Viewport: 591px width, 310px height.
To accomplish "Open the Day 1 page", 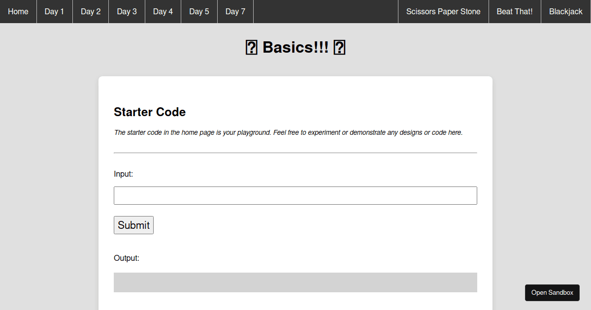I will pyautogui.click(x=54, y=11).
